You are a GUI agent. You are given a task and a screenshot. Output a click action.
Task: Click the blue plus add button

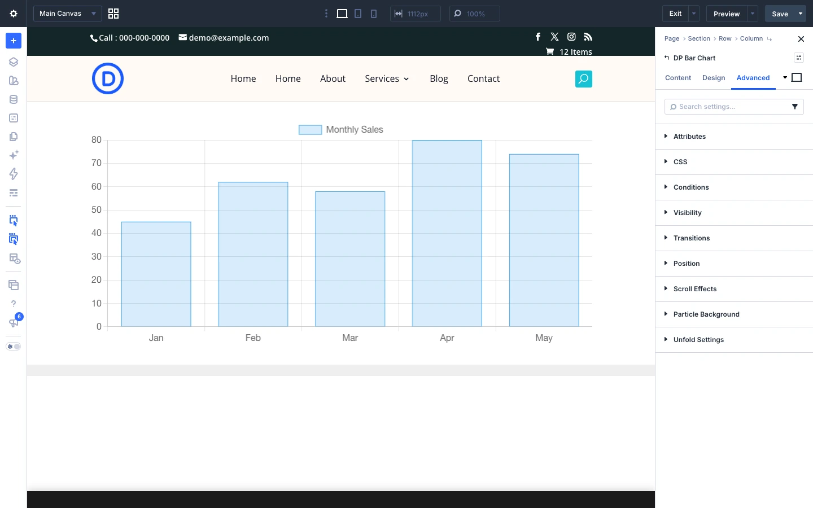point(14,41)
